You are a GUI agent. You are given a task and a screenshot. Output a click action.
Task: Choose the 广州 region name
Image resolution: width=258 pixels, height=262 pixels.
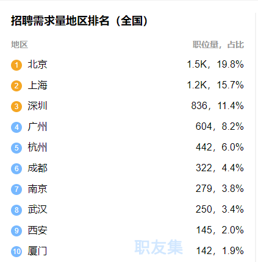[38, 127]
